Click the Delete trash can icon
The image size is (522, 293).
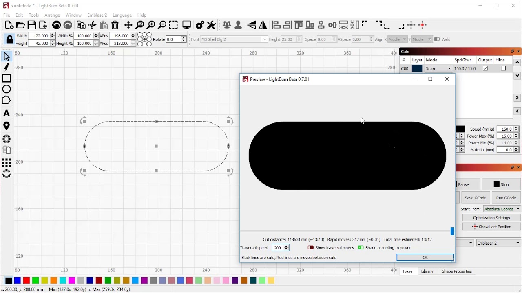115,25
